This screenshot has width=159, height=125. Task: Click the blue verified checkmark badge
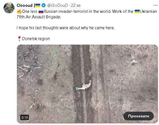(x=44, y=5)
